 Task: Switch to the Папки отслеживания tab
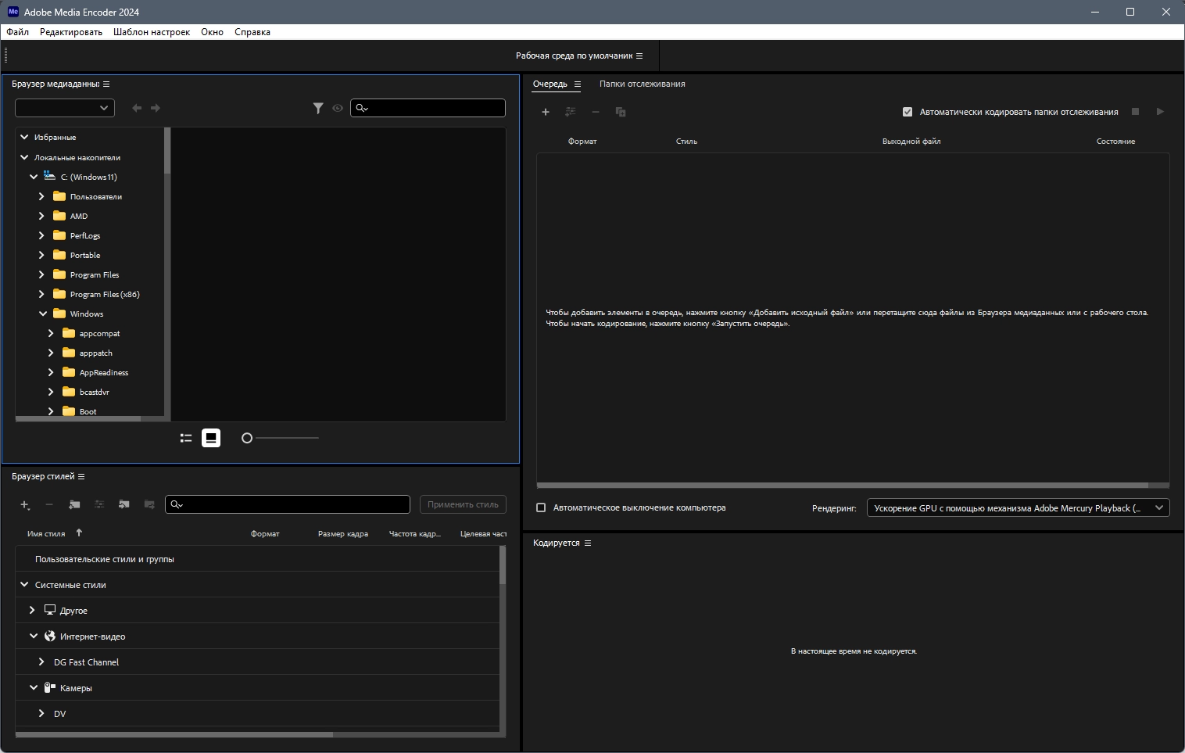coord(643,84)
